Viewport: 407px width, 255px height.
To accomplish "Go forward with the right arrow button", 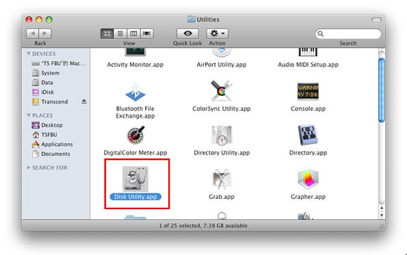I will [45, 33].
